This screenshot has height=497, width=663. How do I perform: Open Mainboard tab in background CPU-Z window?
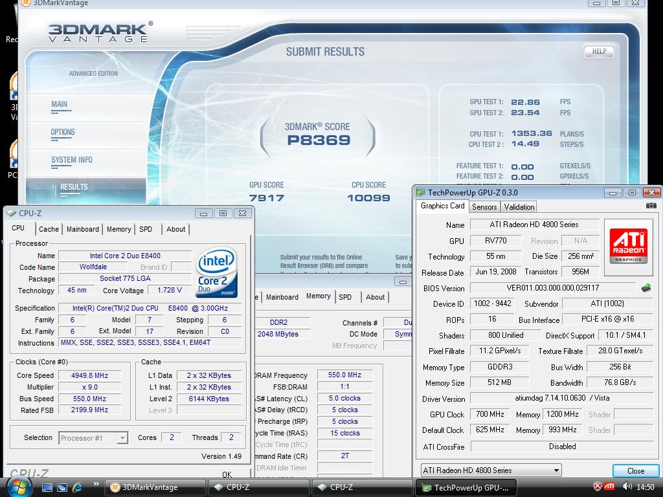pos(282,297)
